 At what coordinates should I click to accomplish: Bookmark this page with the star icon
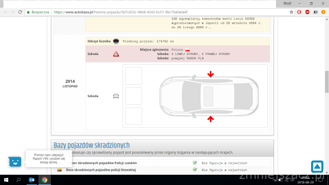291,12
